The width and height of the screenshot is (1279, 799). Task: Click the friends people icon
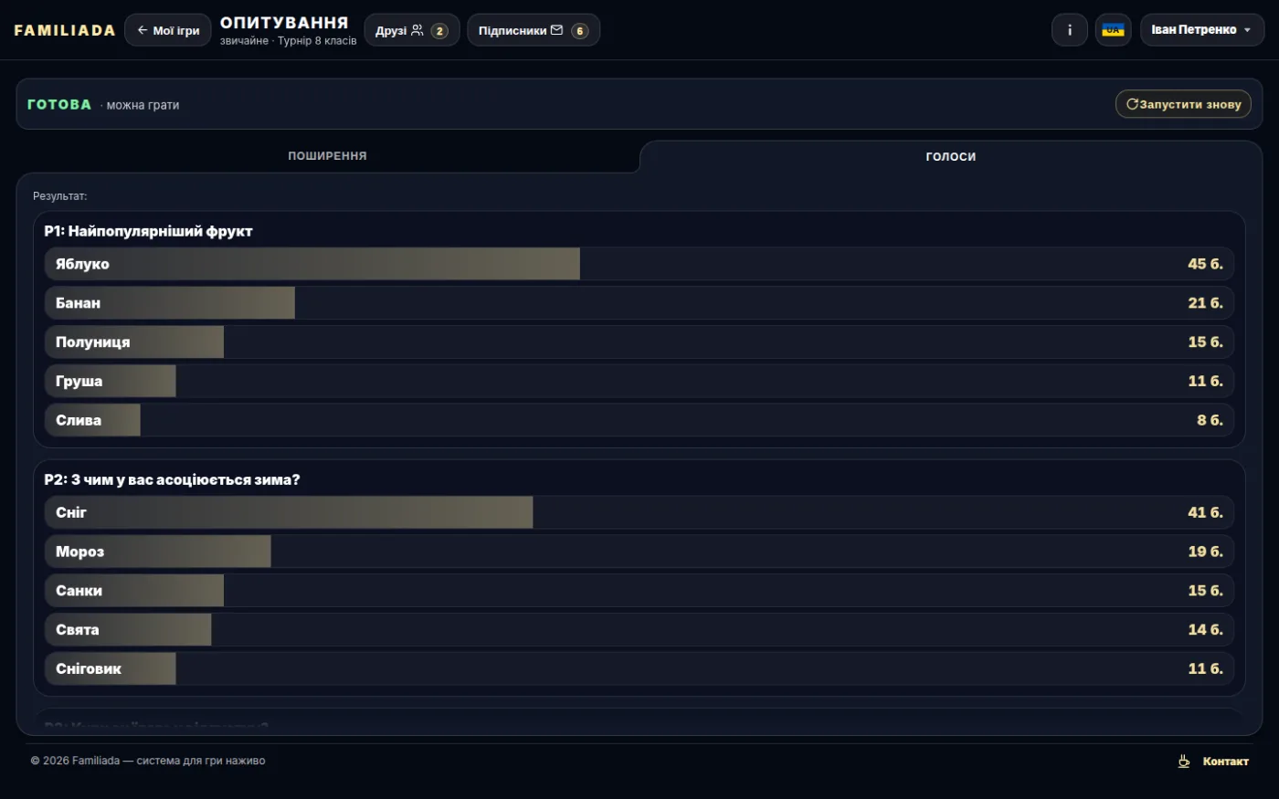[418, 30]
